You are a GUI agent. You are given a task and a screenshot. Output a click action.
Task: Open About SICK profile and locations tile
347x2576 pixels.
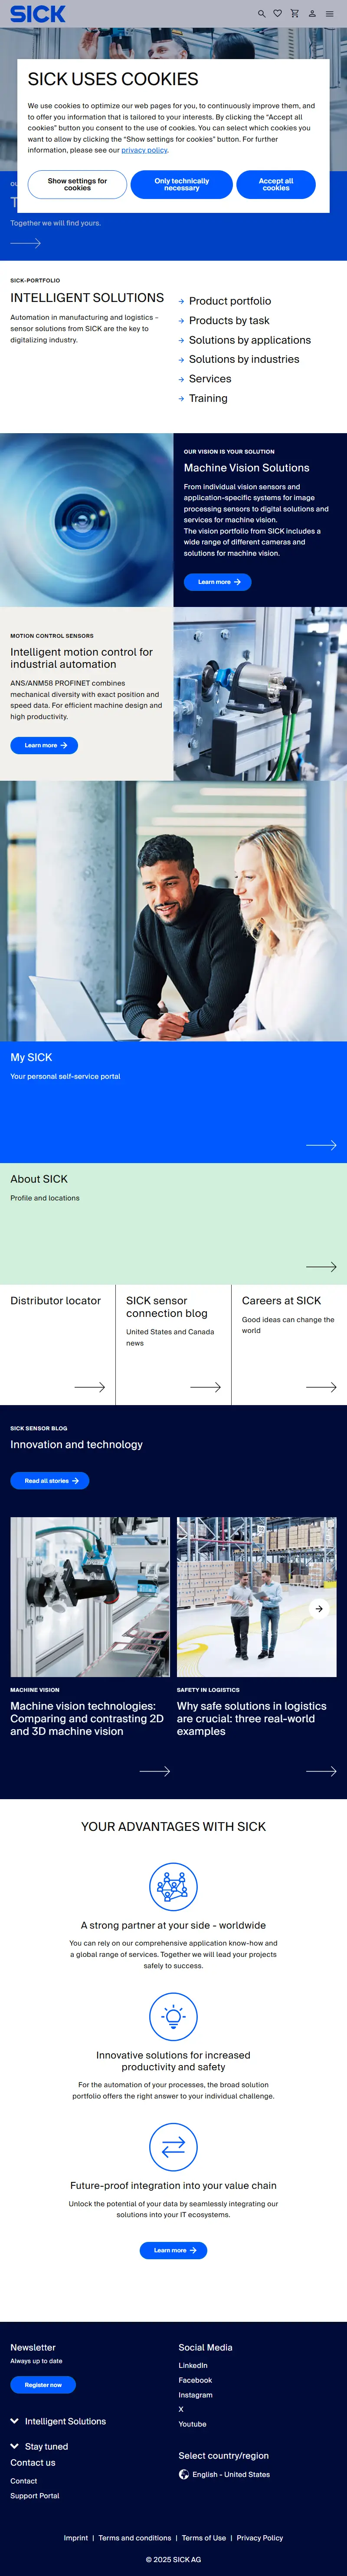click(x=173, y=1224)
